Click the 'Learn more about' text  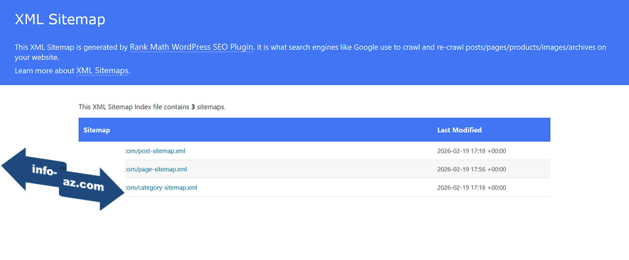pos(44,71)
